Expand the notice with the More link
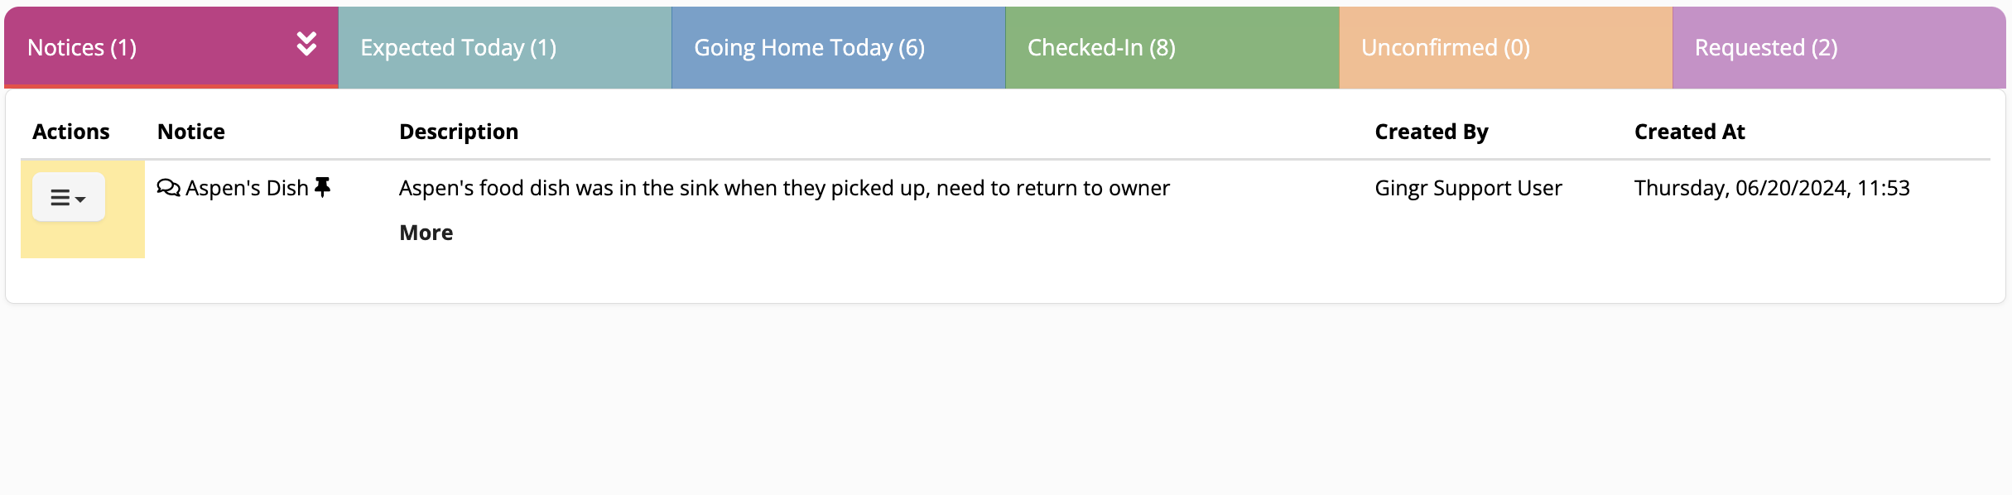 click(x=426, y=233)
